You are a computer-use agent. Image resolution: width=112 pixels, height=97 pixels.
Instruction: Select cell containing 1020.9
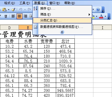(65, 61)
